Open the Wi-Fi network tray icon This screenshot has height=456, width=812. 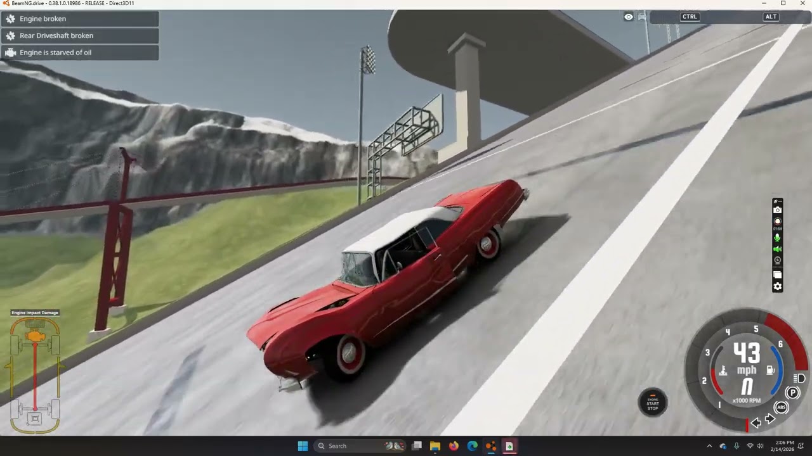(750, 446)
